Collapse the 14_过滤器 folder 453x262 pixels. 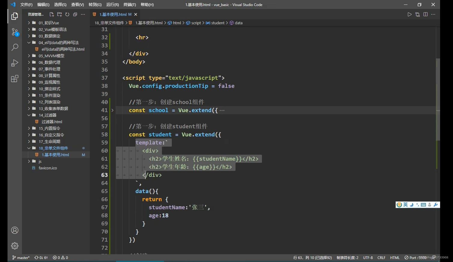pos(56,115)
